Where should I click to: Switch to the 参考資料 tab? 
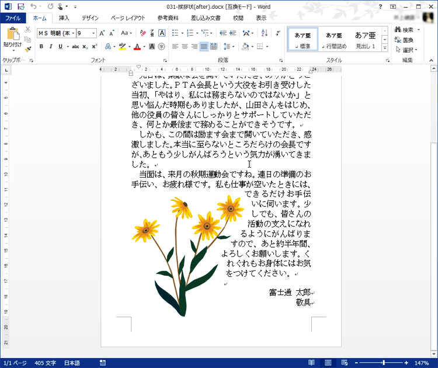[168, 18]
